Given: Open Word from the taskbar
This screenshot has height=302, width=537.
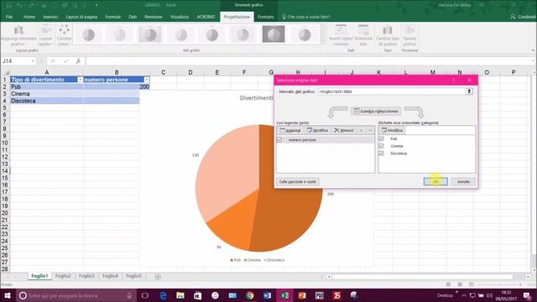Looking at the screenshot, I should coord(267,295).
